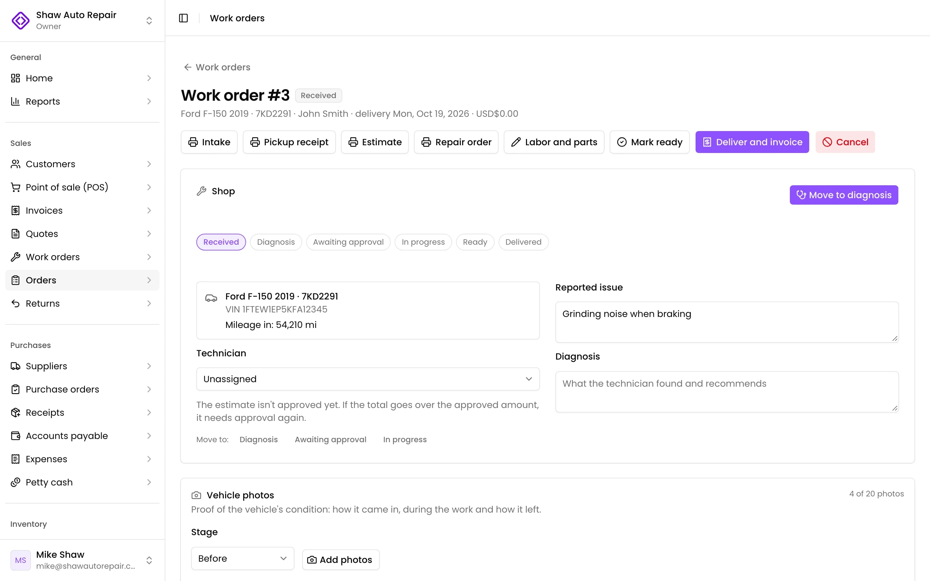930x581 pixels.
Task: Select the Diagnosis status pill
Action: point(276,242)
